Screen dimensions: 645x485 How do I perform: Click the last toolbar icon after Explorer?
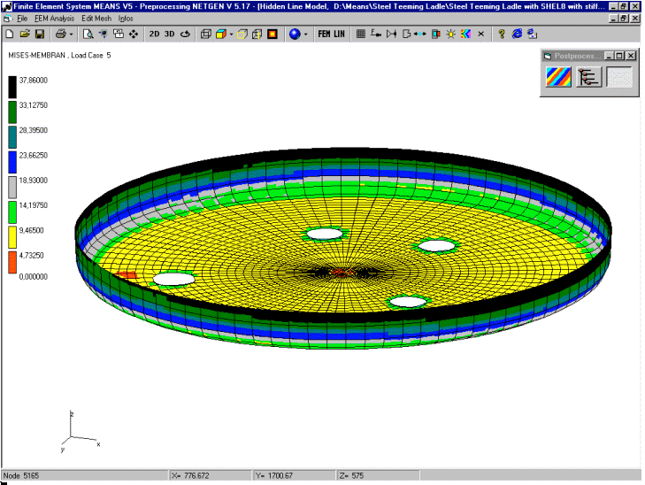coord(532,35)
